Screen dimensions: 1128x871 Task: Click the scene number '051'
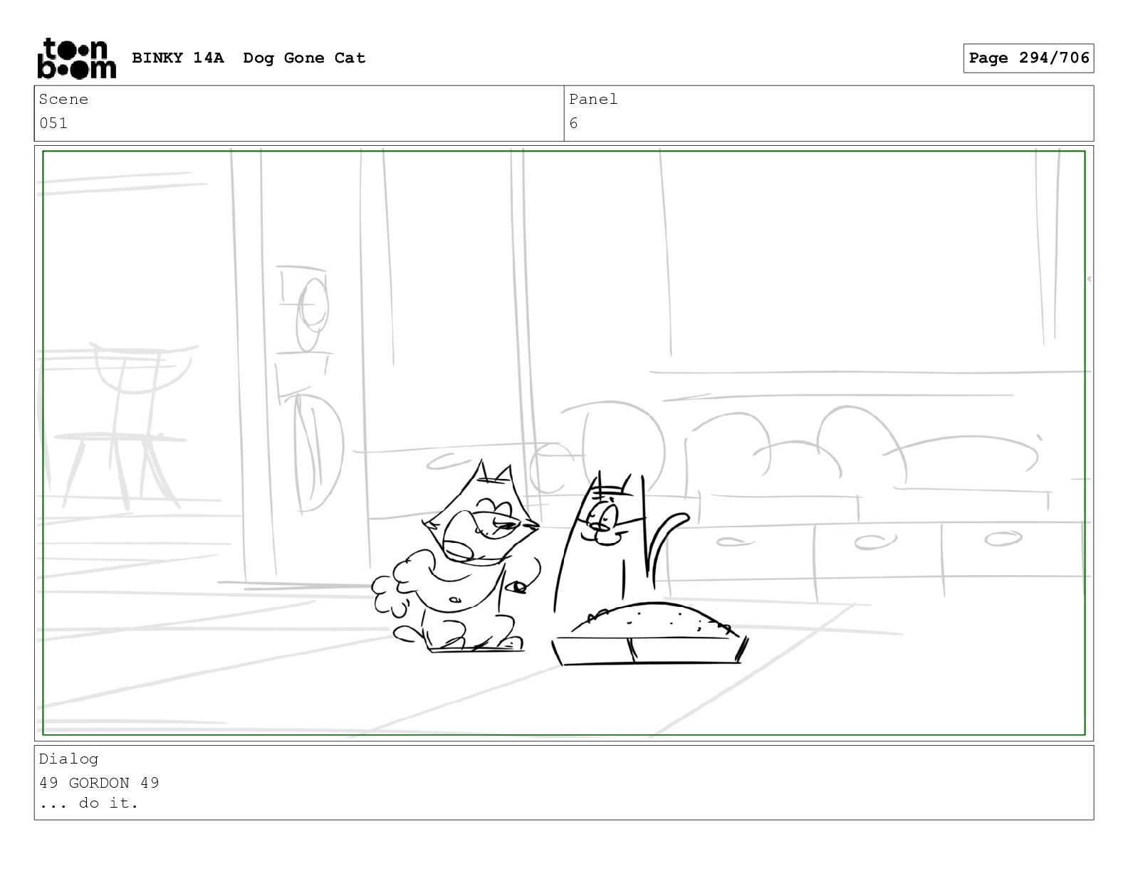click(53, 123)
